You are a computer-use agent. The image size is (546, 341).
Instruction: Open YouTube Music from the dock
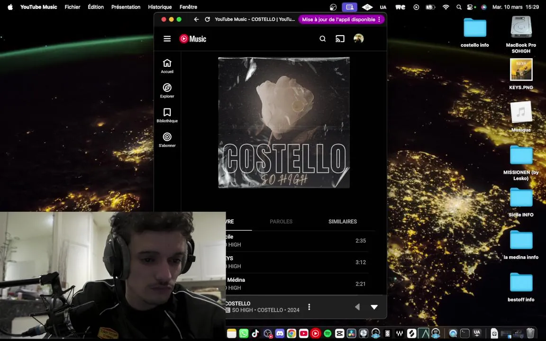coord(316,333)
